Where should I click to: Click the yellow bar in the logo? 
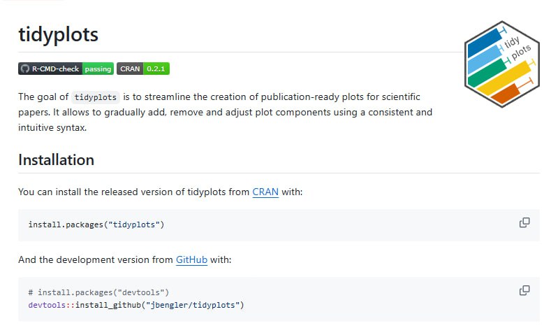coord(503,79)
